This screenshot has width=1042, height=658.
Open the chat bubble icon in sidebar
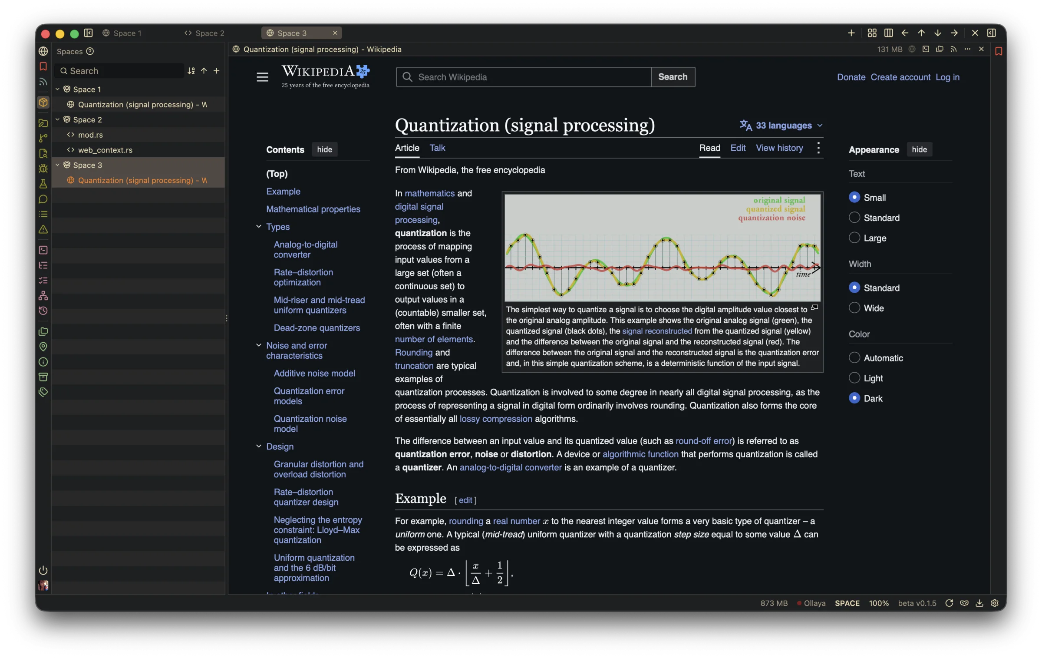tap(43, 199)
